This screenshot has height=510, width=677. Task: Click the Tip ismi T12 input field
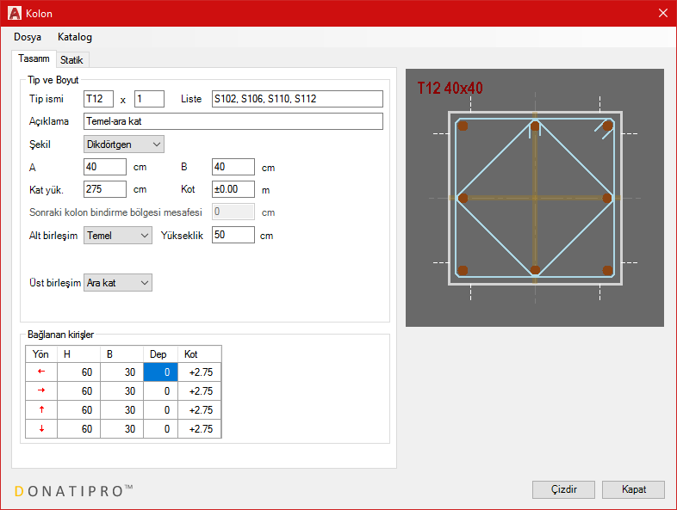click(98, 99)
